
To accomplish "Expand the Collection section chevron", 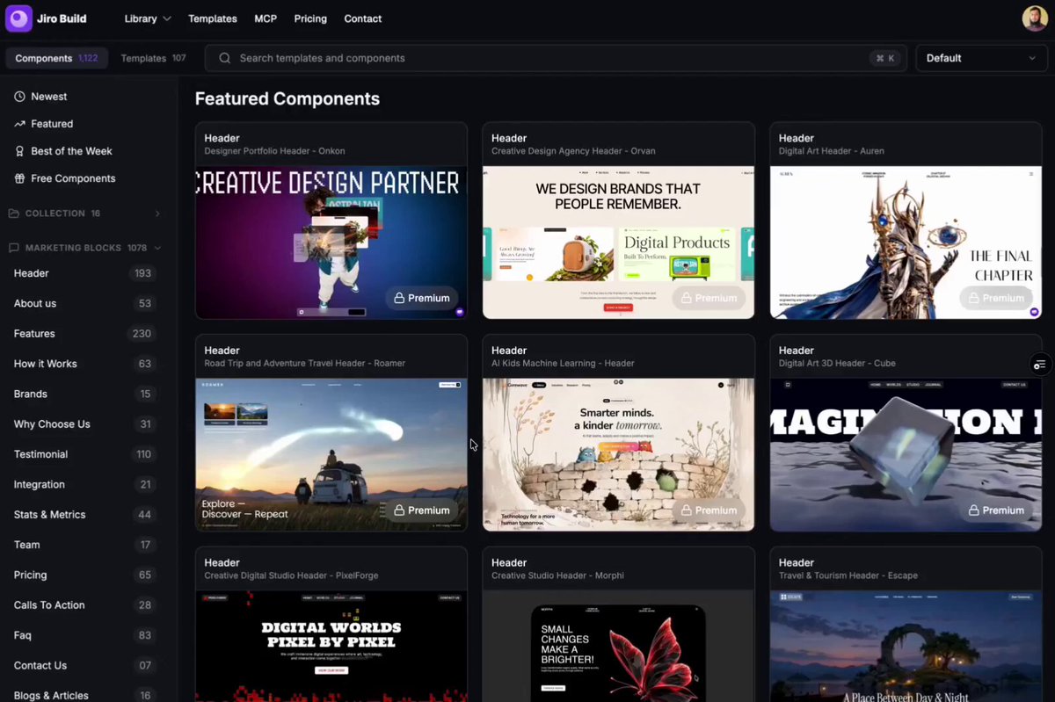I will click(157, 213).
